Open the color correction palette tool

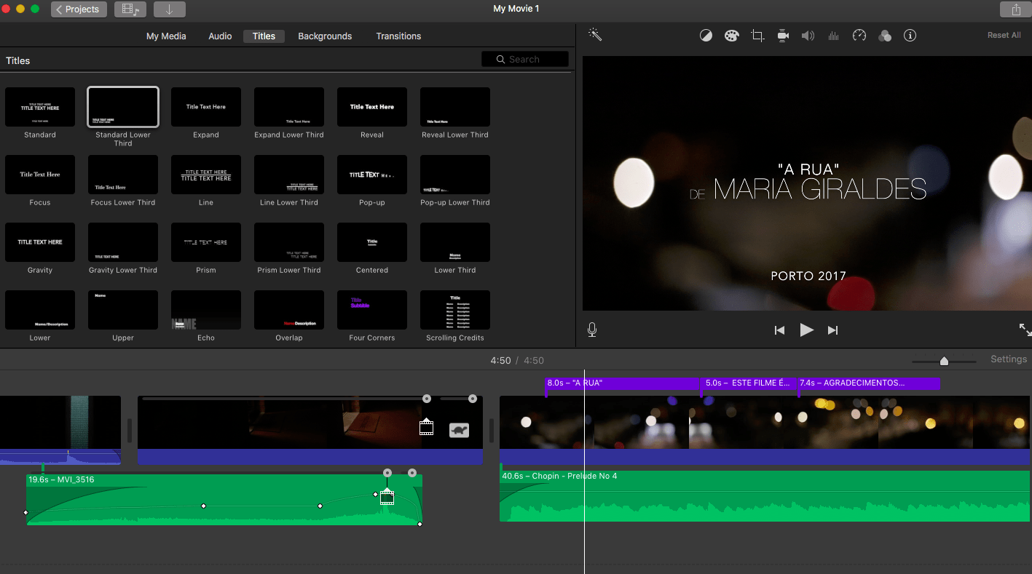[731, 36]
